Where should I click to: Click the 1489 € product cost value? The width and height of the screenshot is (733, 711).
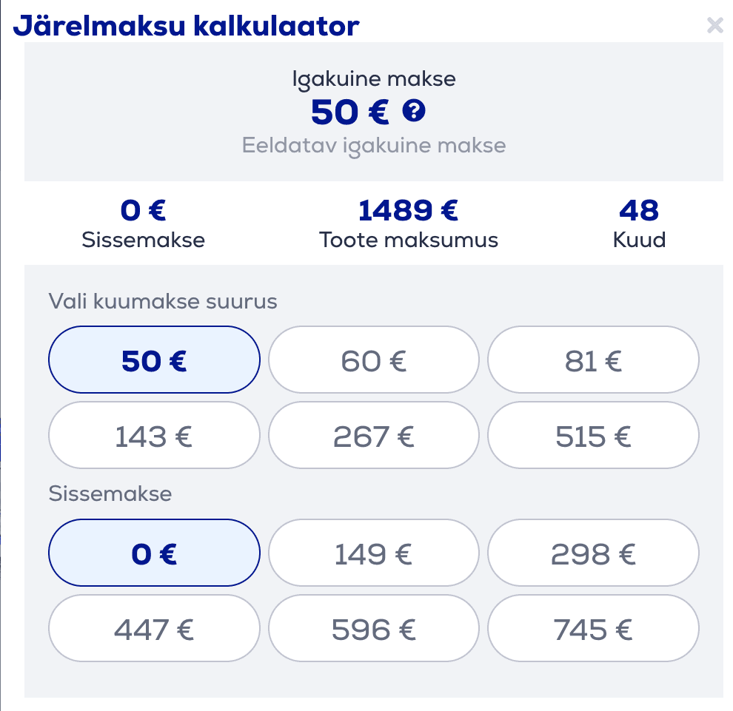[408, 211]
